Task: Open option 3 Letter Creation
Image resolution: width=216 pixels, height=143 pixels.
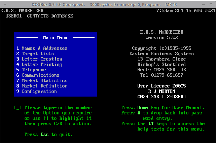Action: 39,59
